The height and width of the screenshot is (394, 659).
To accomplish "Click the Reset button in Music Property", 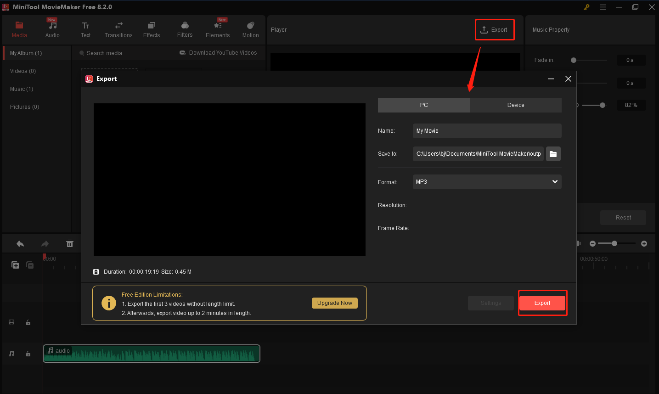I will 623,218.
